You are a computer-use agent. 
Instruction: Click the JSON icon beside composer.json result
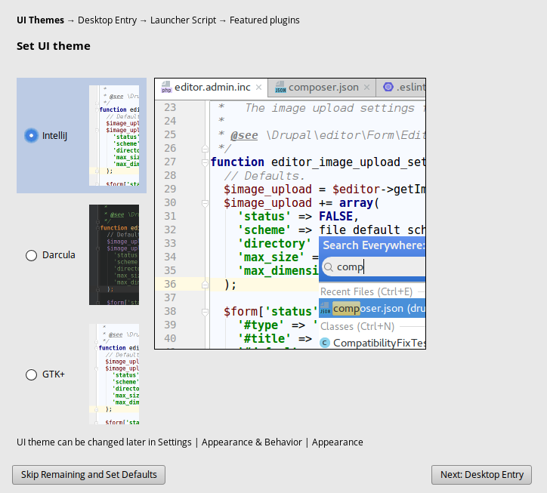point(325,308)
